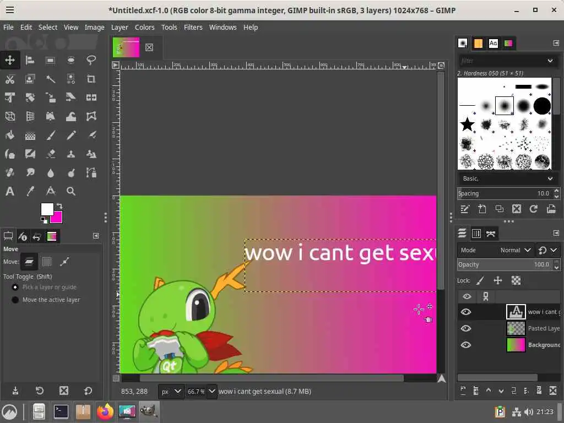Click the magenta background color swatch
The height and width of the screenshot is (423, 564).
point(57,219)
